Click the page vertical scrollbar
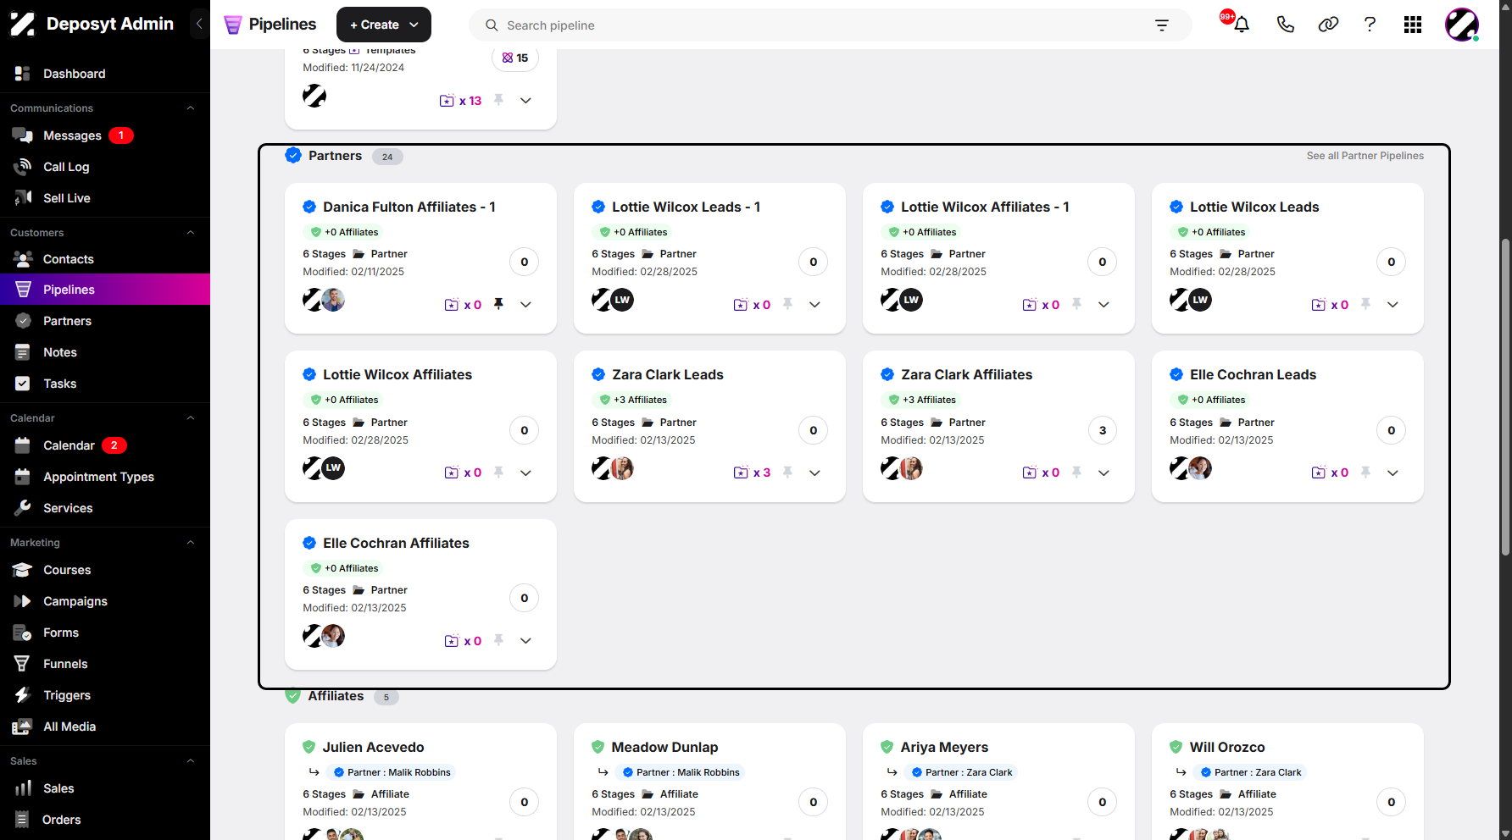 [x=1505, y=396]
